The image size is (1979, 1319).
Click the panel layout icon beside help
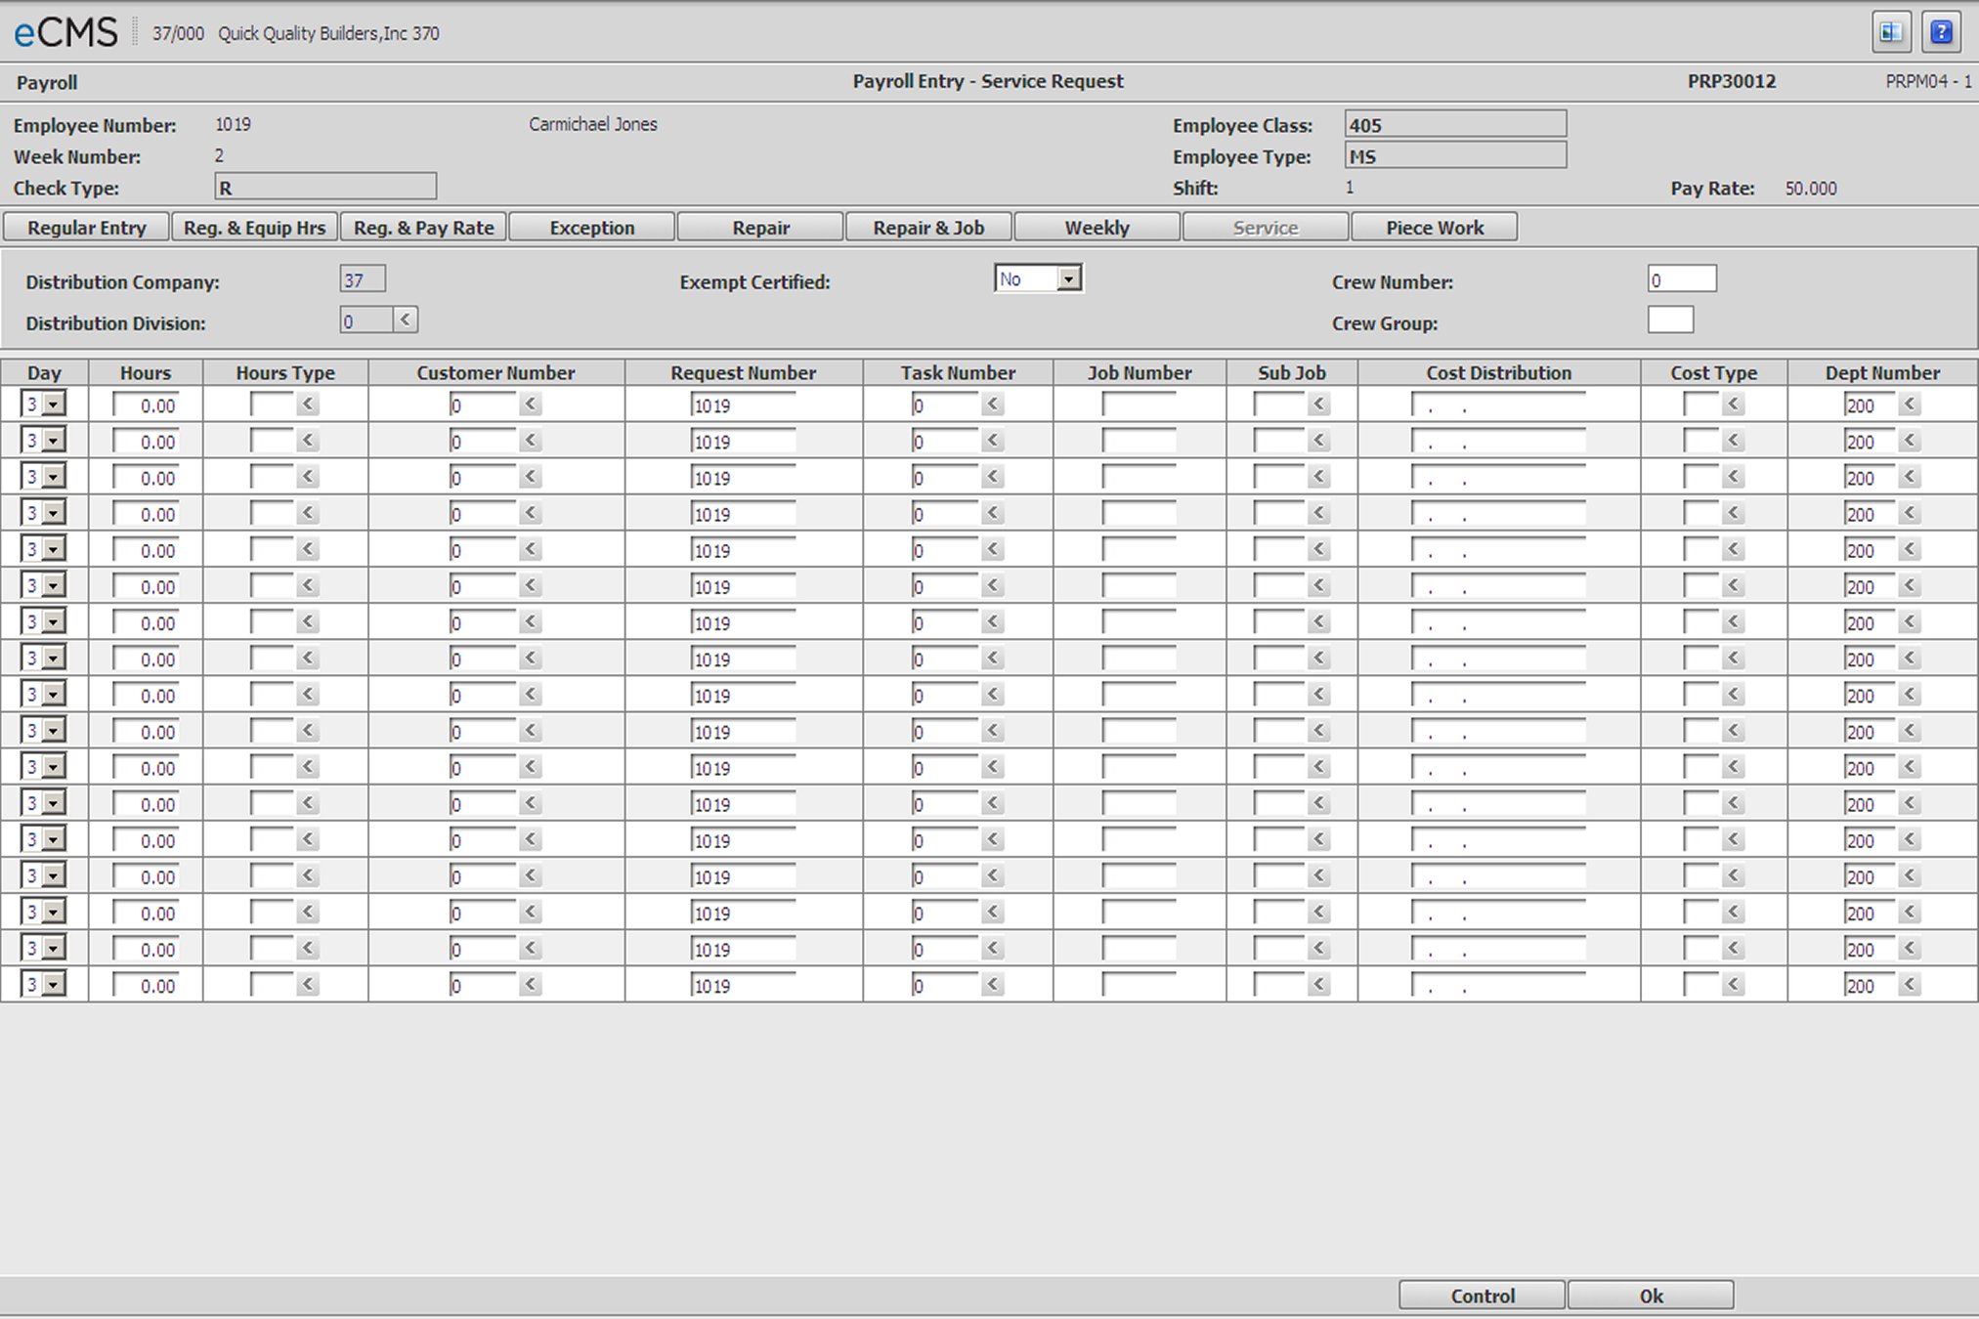point(1891,32)
